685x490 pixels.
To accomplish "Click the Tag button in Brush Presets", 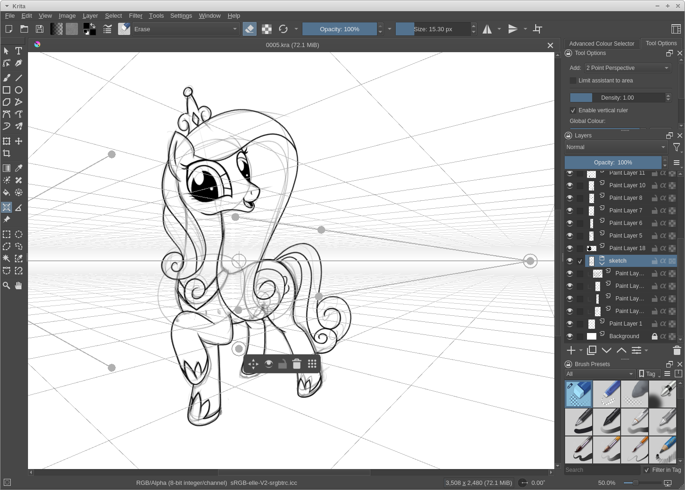I will click(649, 374).
